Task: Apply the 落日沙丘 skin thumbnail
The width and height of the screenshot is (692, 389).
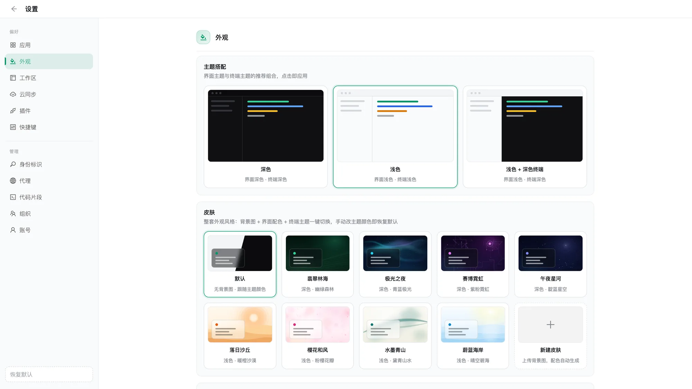Action: coord(240,324)
